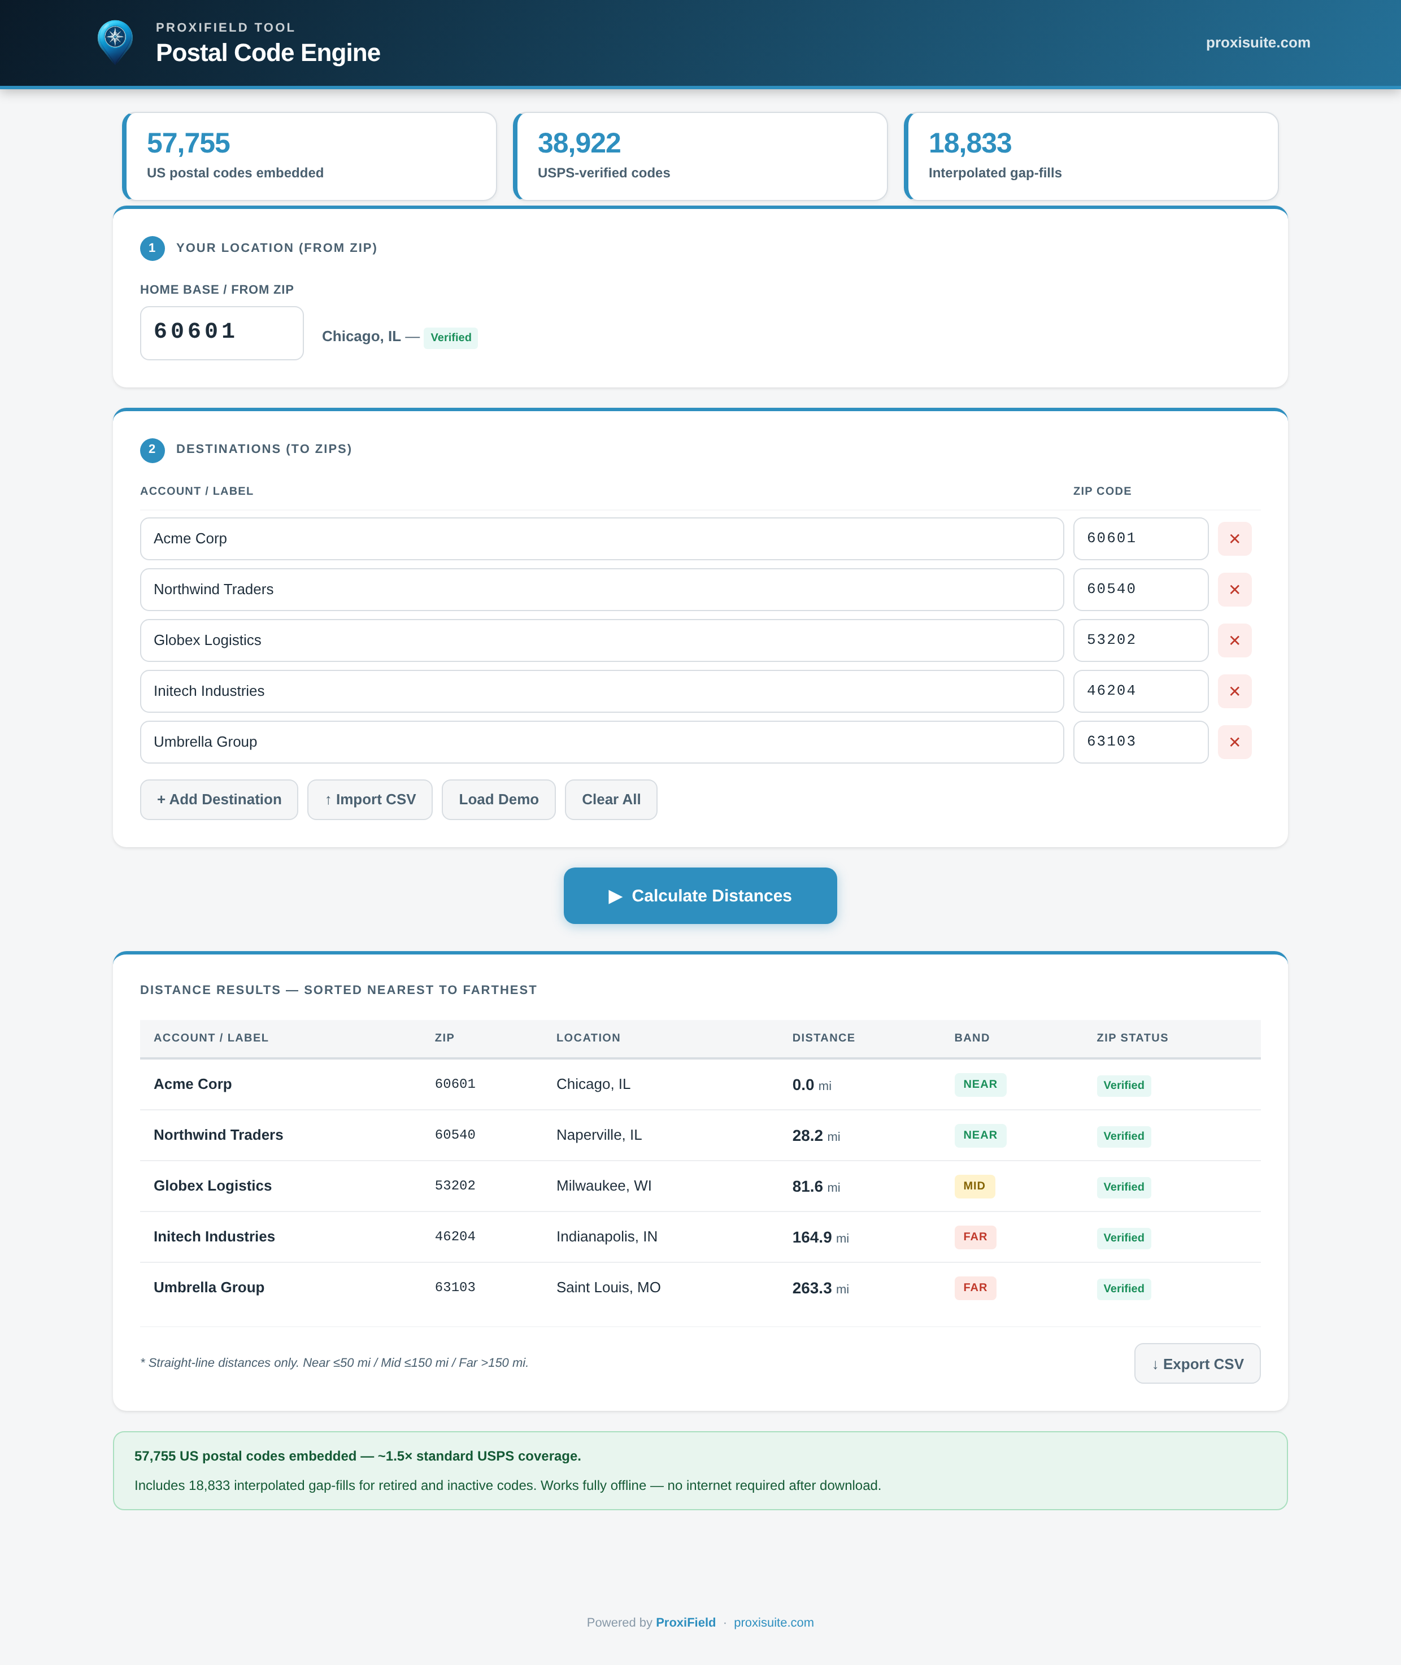Click the 57,755 postal codes stat card
This screenshot has width=1401, height=1665.
310,156
